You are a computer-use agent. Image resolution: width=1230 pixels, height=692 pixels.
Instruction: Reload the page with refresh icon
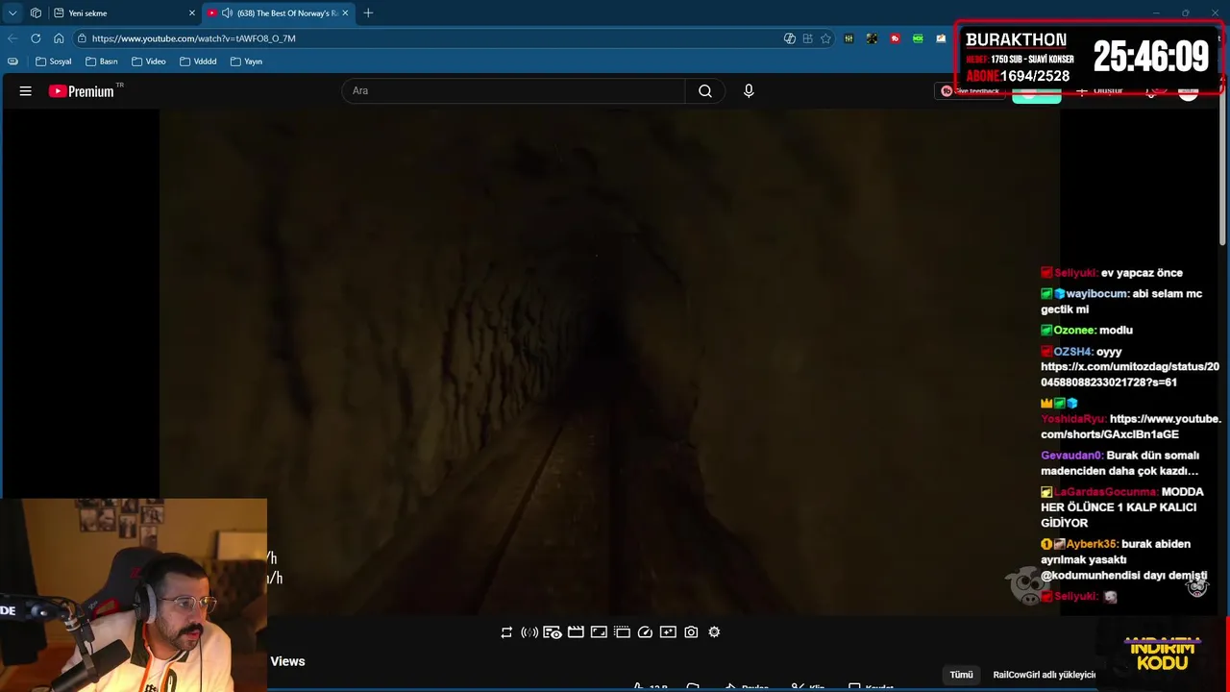36,38
